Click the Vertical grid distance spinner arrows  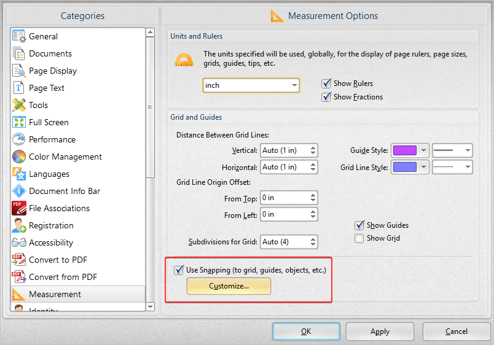313,150
